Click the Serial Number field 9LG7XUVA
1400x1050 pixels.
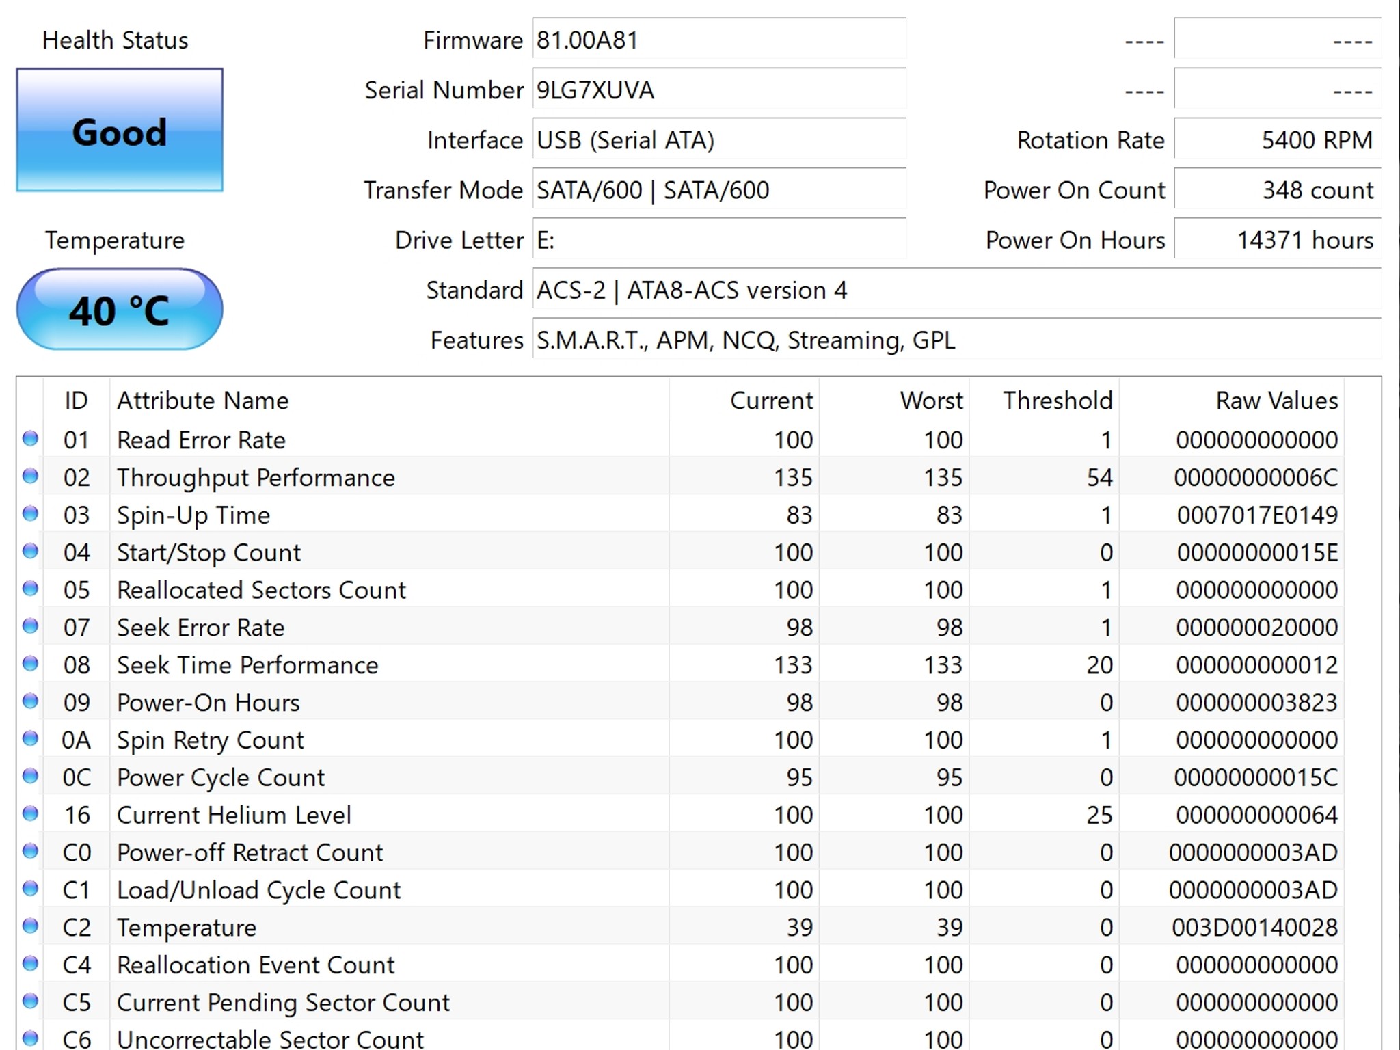pyautogui.click(x=718, y=90)
